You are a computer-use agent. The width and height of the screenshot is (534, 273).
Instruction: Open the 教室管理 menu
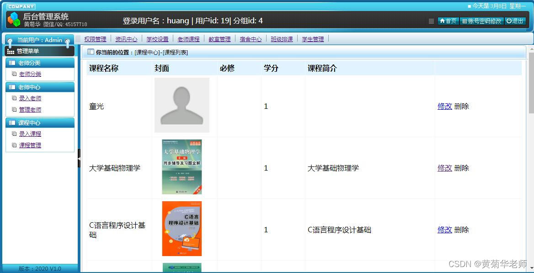click(219, 39)
